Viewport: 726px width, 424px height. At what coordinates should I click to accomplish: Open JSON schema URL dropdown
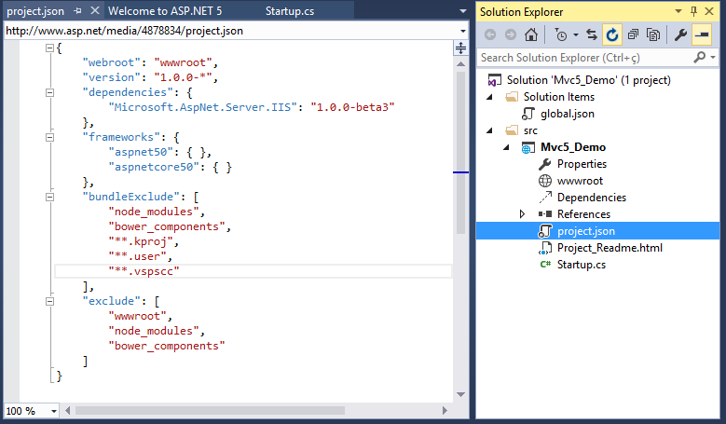tap(462, 31)
